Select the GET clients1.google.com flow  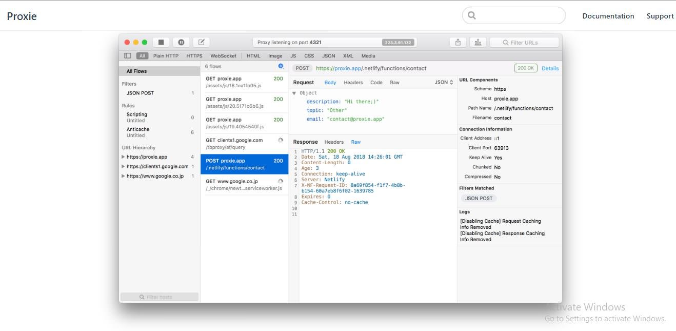(244, 144)
